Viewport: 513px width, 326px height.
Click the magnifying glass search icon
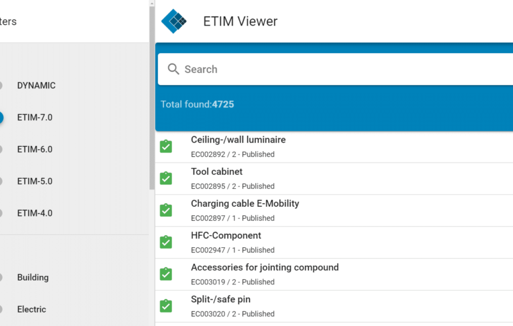point(173,69)
